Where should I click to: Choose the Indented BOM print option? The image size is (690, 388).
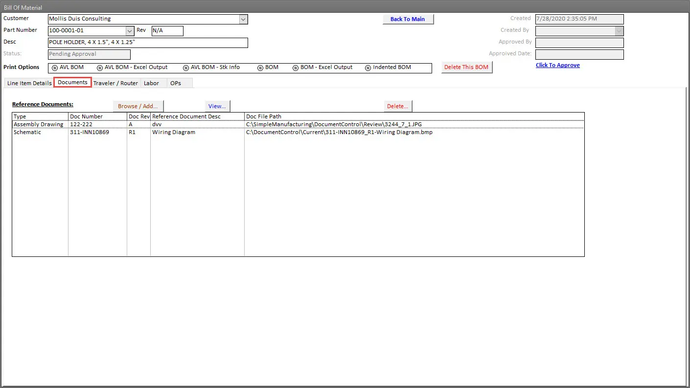(x=368, y=68)
